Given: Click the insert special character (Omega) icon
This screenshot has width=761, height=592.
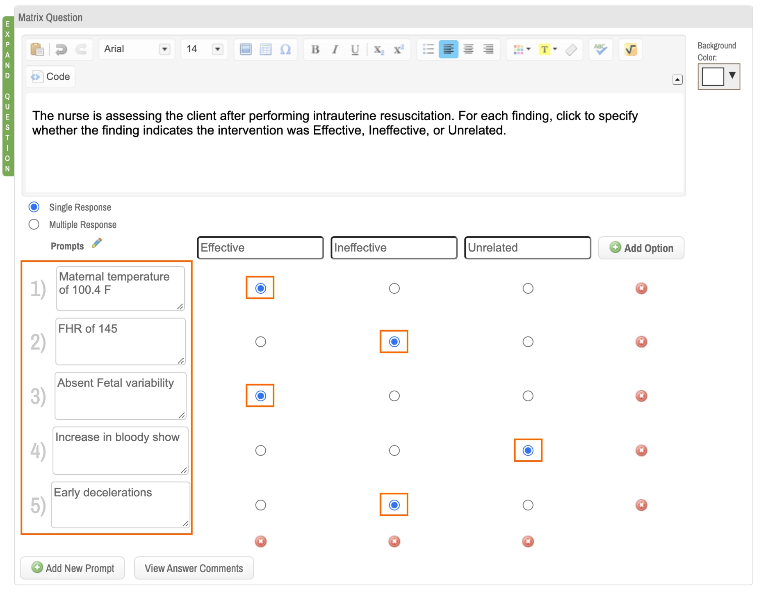Looking at the screenshot, I should click(x=285, y=49).
